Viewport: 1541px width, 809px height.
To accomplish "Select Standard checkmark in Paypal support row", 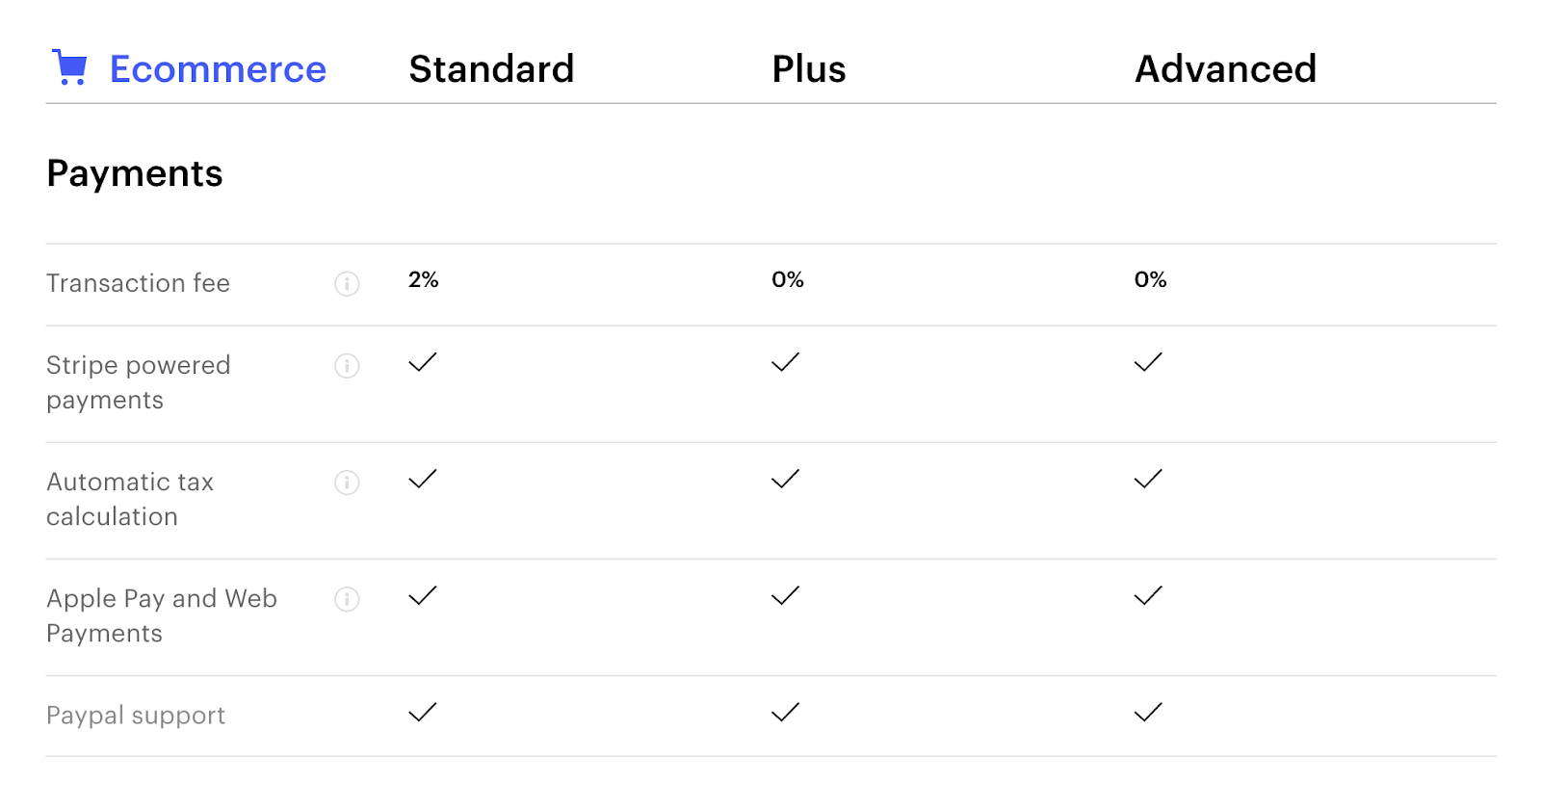I will [x=423, y=713].
